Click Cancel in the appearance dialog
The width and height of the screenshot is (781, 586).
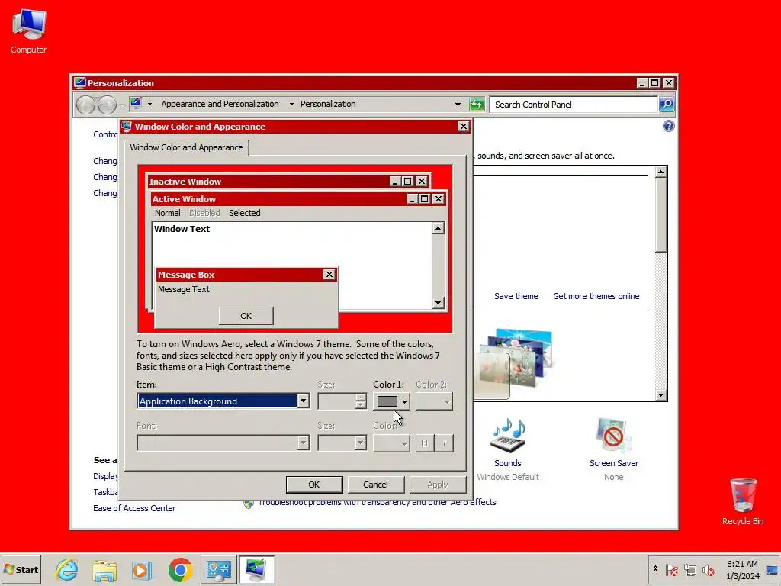[x=375, y=485]
